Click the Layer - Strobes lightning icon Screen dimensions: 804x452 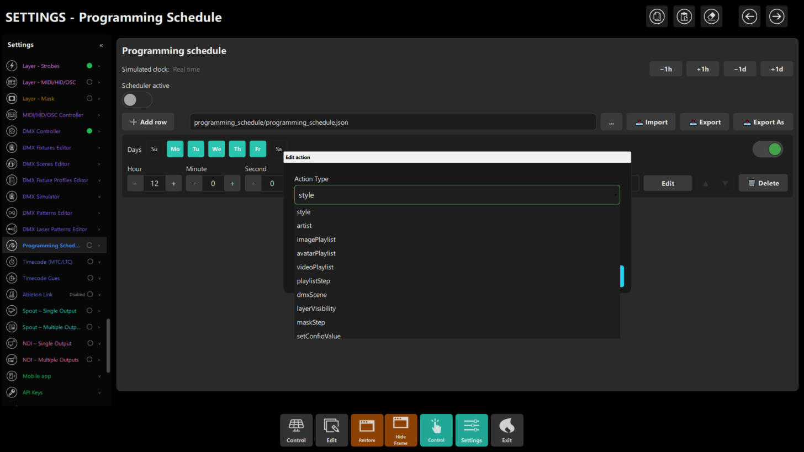(x=12, y=66)
